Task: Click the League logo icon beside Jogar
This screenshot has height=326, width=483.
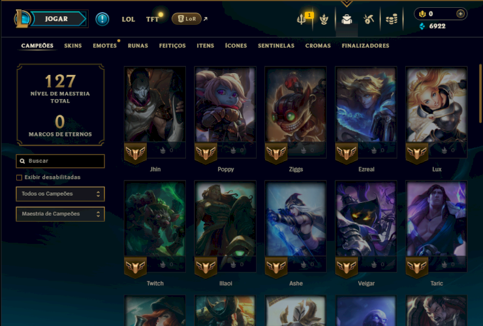Action: pos(22,19)
